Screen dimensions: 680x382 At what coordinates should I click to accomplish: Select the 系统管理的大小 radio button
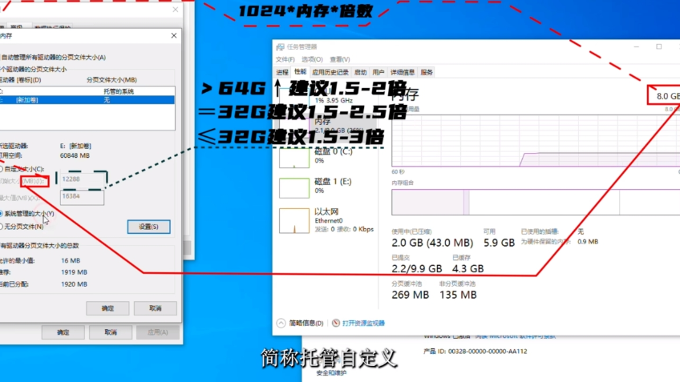2,214
